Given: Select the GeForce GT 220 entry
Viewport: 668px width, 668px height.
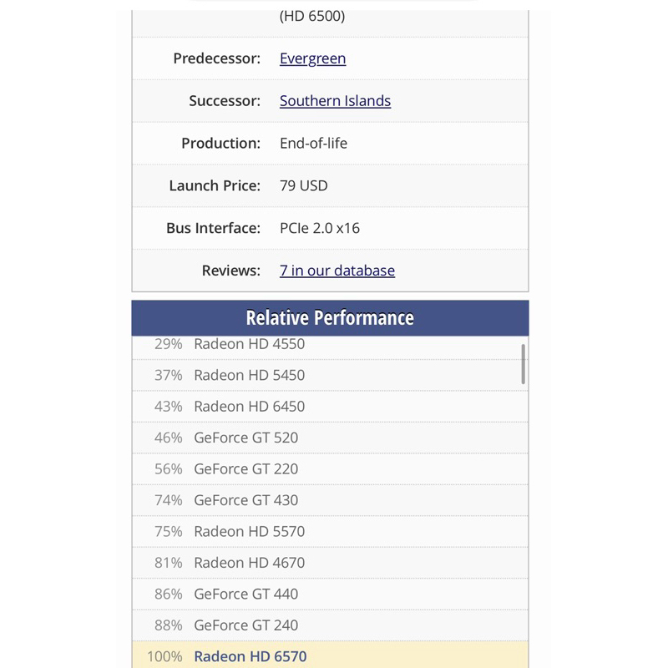Looking at the screenshot, I should pos(245,469).
